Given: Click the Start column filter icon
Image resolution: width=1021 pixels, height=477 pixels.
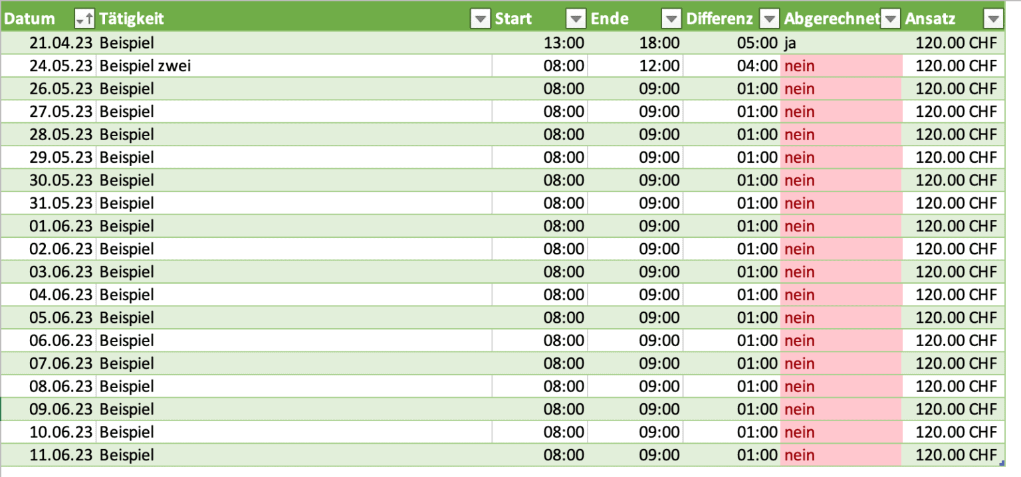Looking at the screenshot, I should tap(576, 18).
